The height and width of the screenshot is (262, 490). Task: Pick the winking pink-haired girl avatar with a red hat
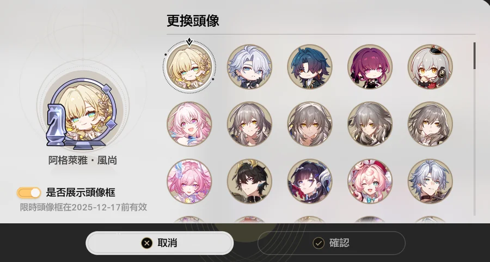click(370, 181)
